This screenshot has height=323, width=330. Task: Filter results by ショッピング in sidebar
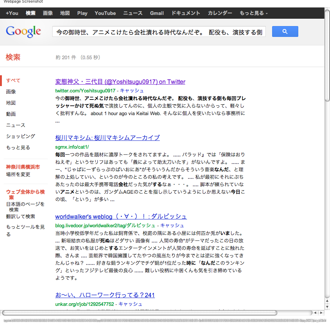tap(21, 136)
